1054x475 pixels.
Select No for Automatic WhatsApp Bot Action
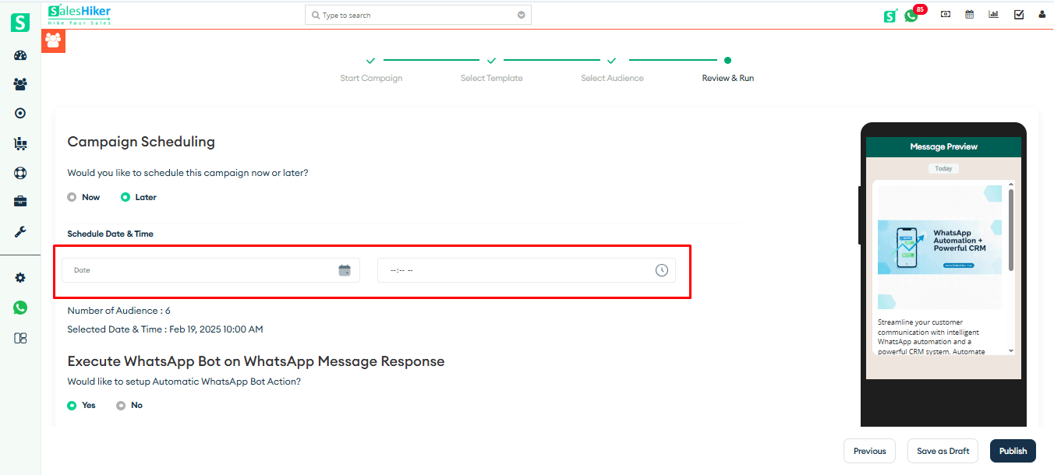(x=121, y=405)
